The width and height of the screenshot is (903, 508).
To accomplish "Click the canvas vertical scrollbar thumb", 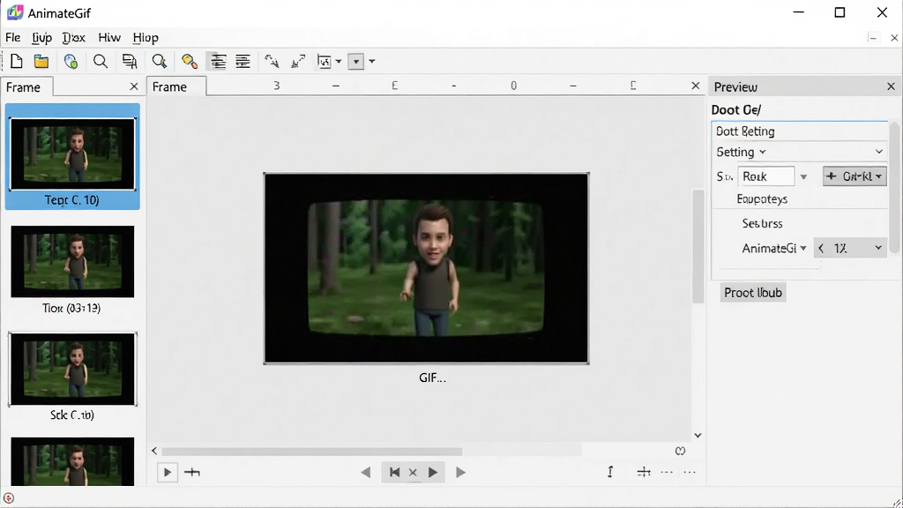I will point(698,246).
